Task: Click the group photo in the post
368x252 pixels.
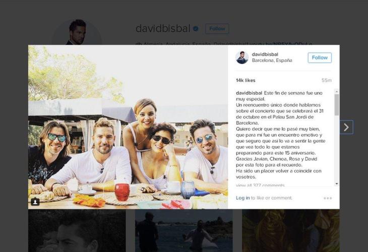Action: (128, 127)
